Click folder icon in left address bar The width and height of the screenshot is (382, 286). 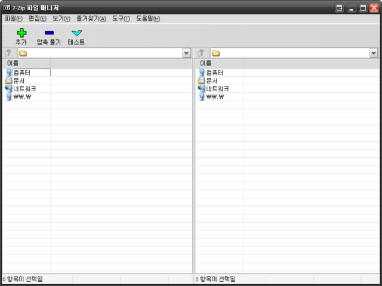[x=23, y=53]
